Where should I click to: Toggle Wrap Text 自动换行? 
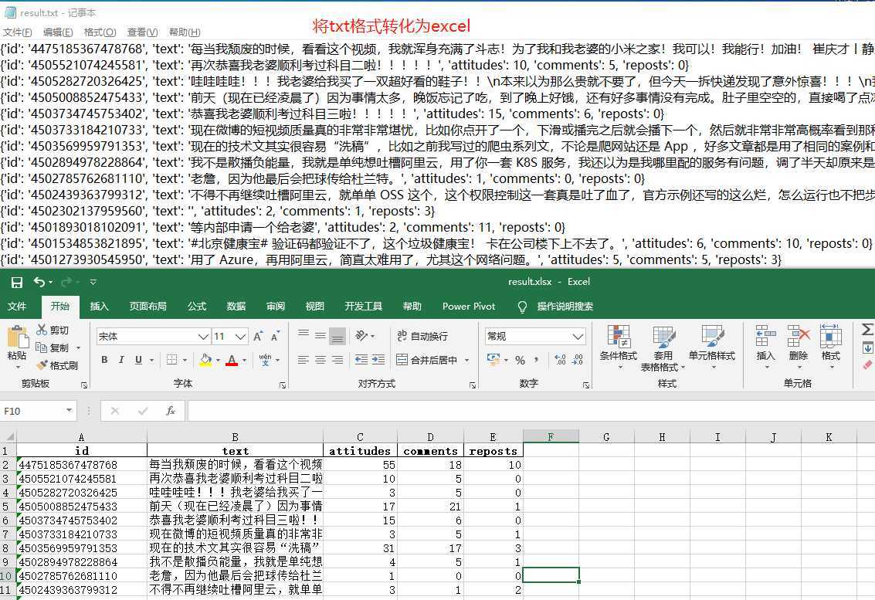(x=422, y=336)
